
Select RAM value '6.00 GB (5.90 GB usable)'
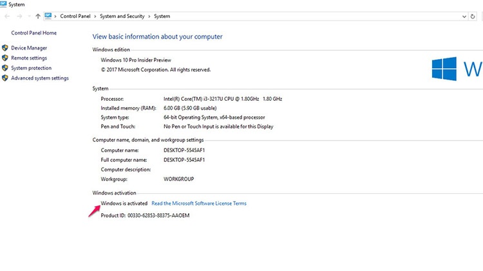[x=190, y=108]
